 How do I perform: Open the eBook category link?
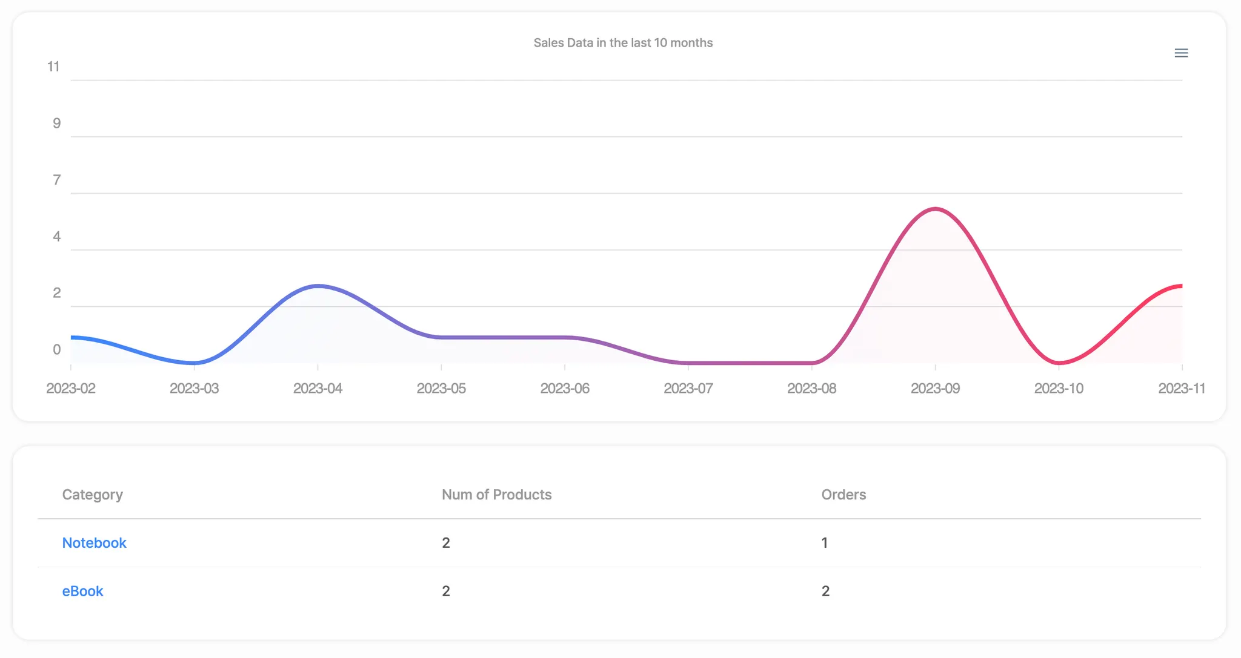[x=82, y=591]
